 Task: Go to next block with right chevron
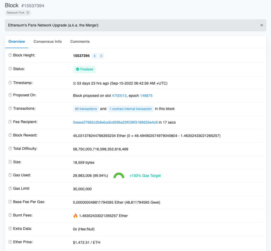[x=101, y=56]
